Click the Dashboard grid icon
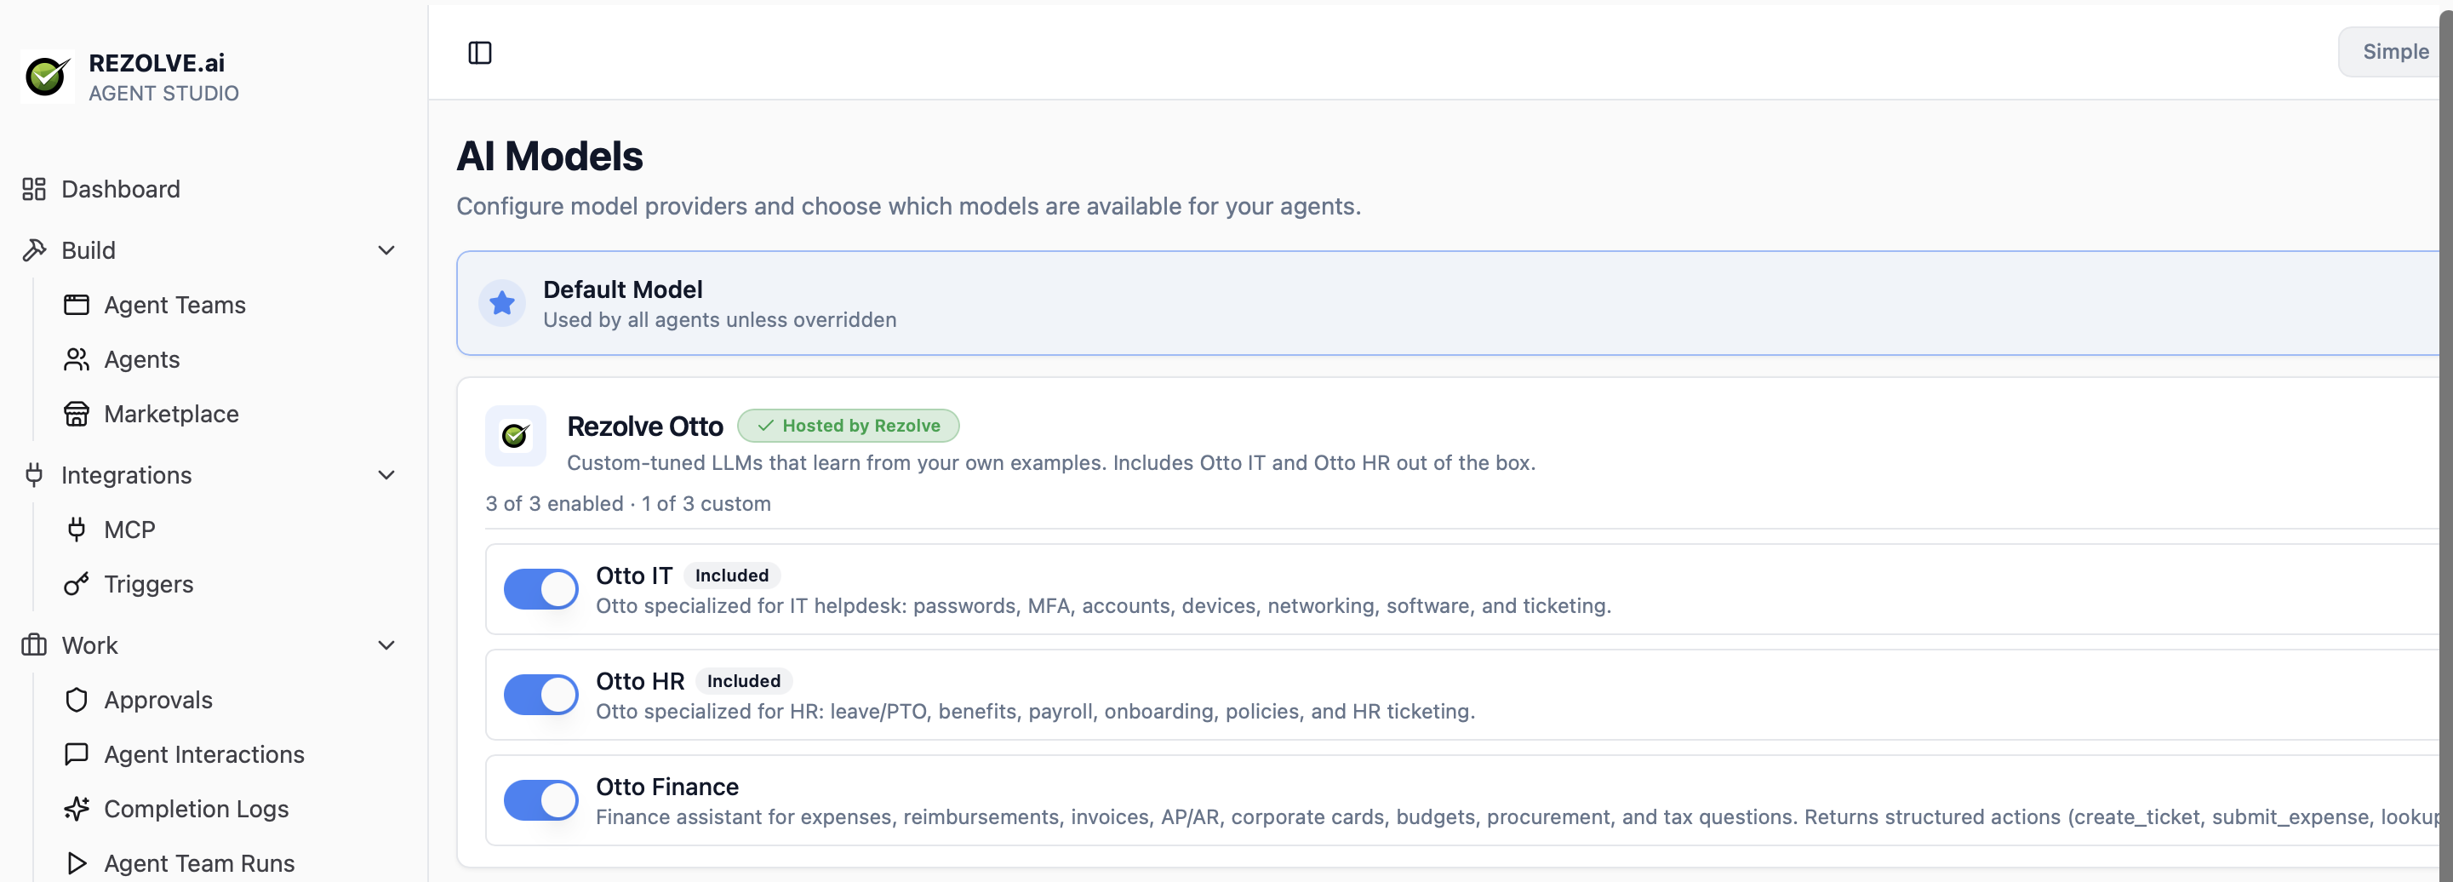Viewport: 2453px width, 882px height. 34,189
